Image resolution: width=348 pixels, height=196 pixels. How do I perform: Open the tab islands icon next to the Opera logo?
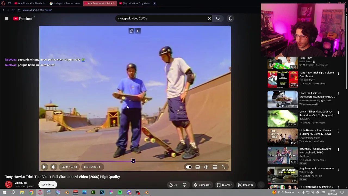(10, 3)
